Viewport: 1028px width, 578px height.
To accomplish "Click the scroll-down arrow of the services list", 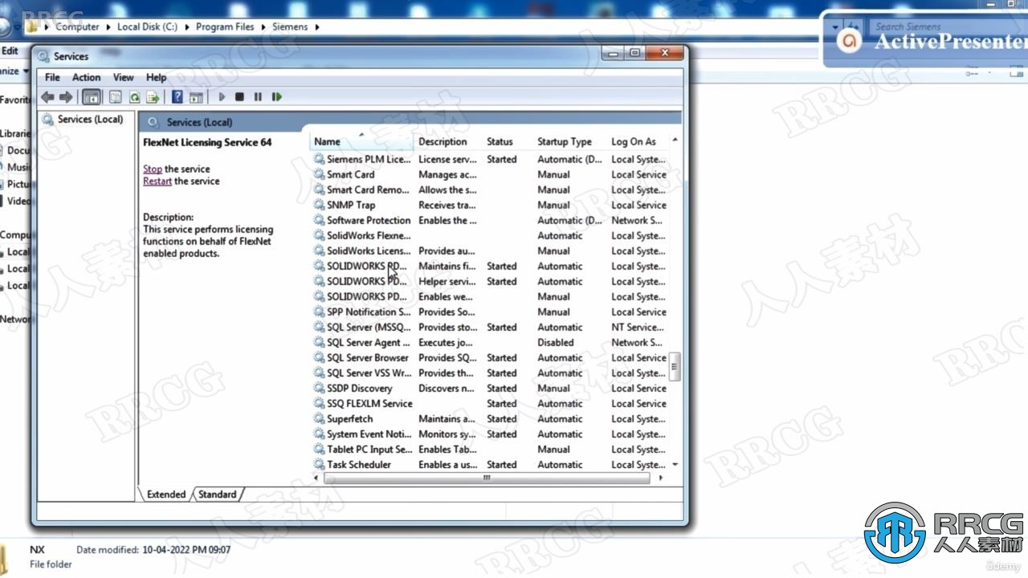I will tap(675, 464).
